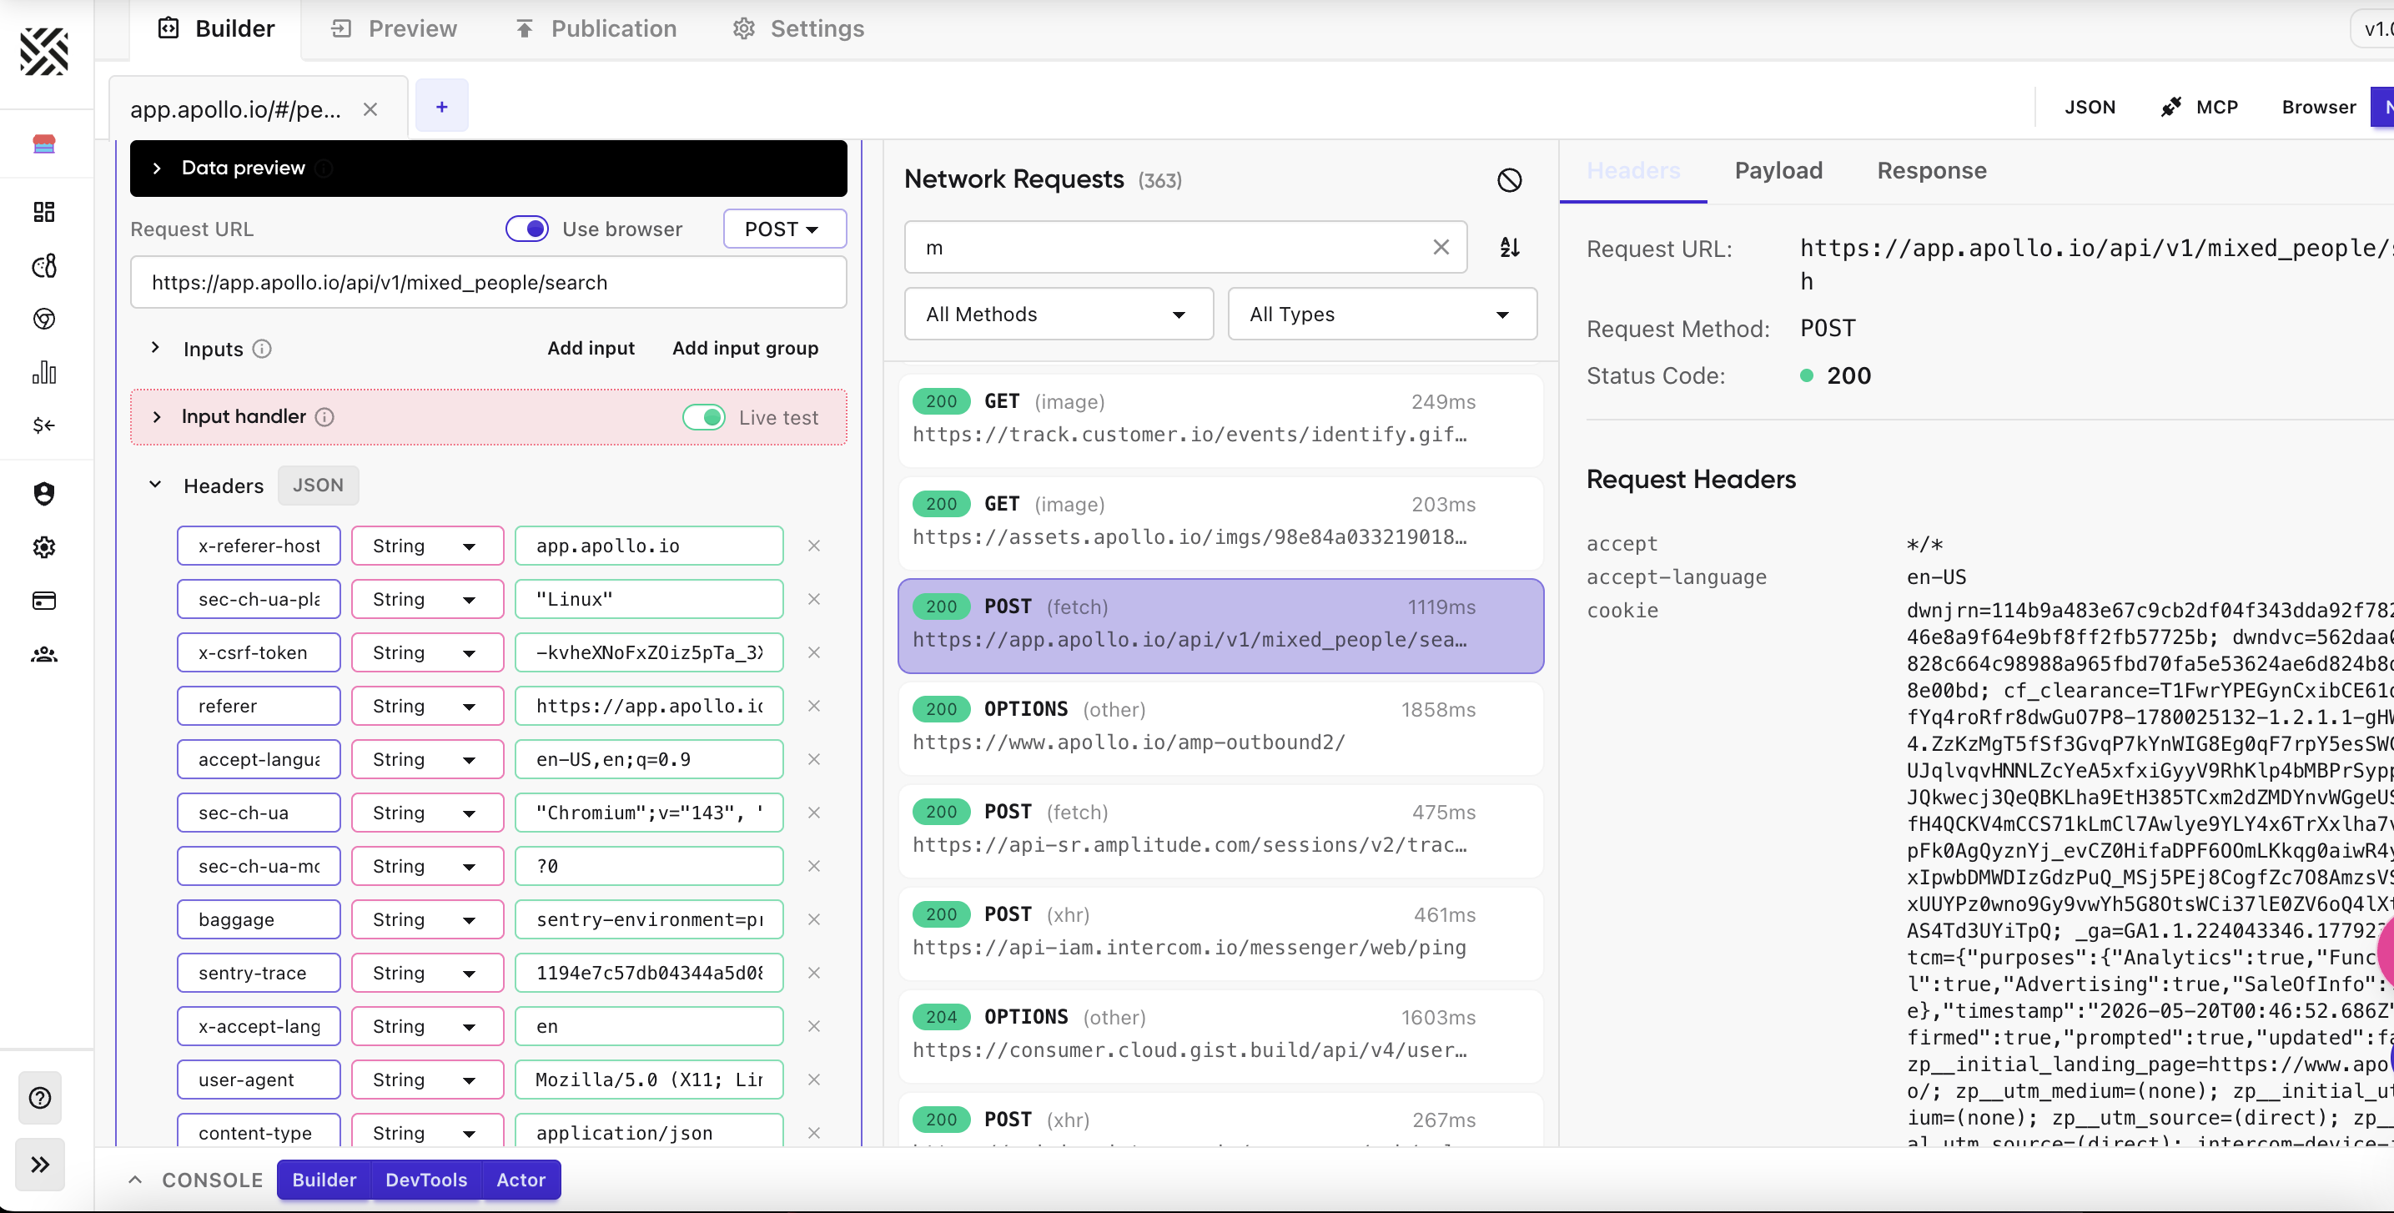Remove the x-csrf-token header row
Screen dimensions: 2394x1213
pyautogui.click(x=813, y=652)
